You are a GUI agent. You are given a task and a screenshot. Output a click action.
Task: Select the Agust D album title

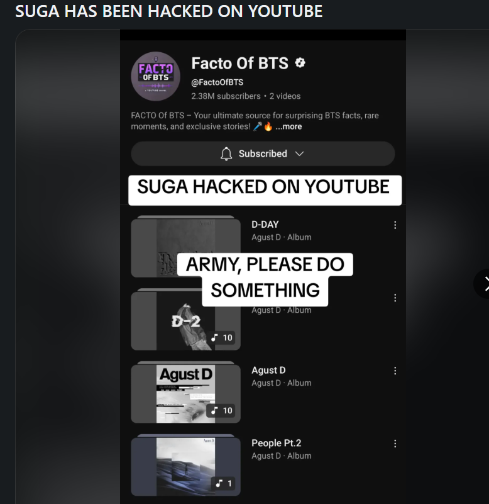click(268, 370)
